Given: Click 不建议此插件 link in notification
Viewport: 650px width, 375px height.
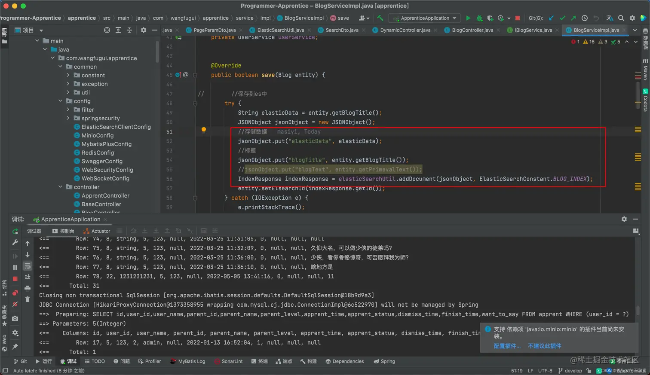Looking at the screenshot, I should tap(544, 346).
